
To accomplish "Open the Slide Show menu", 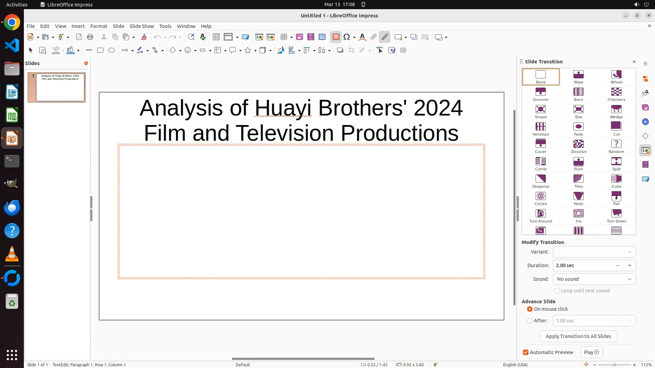I will (x=142, y=26).
